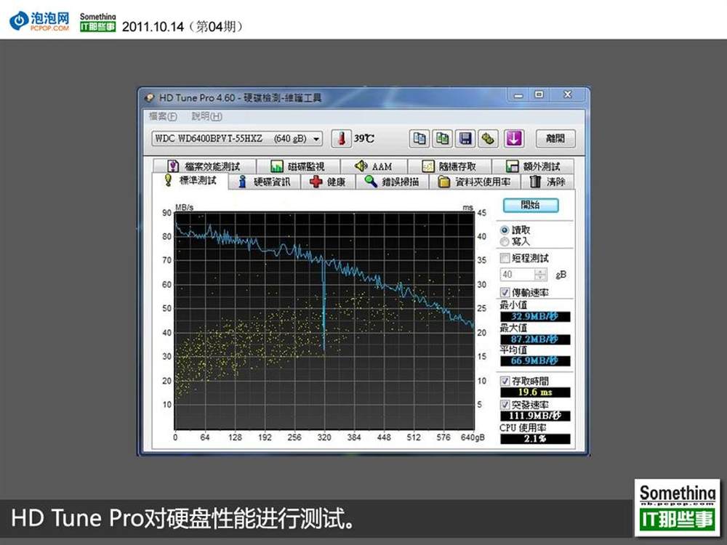Screen dimensions: 727x545
Task: Select the 標準測試 tab
Action: tap(190, 181)
